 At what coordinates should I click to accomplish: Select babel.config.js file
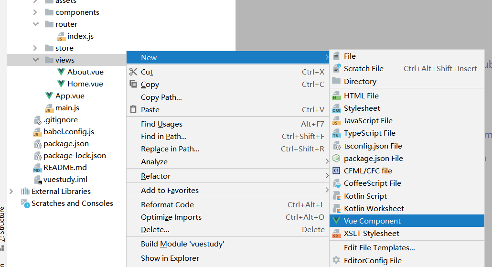pos(69,131)
